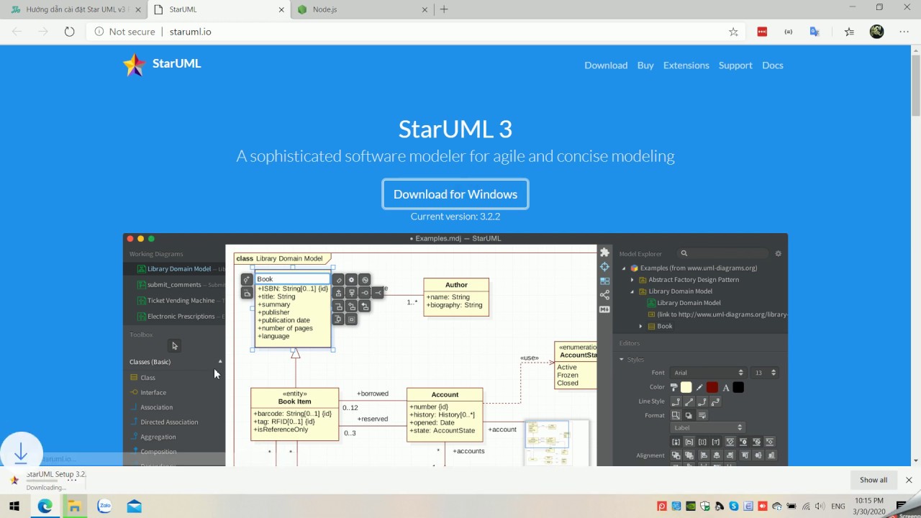This screenshot has height=518, width=921.
Task: Click Show all downloads button
Action: coord(874,480)
